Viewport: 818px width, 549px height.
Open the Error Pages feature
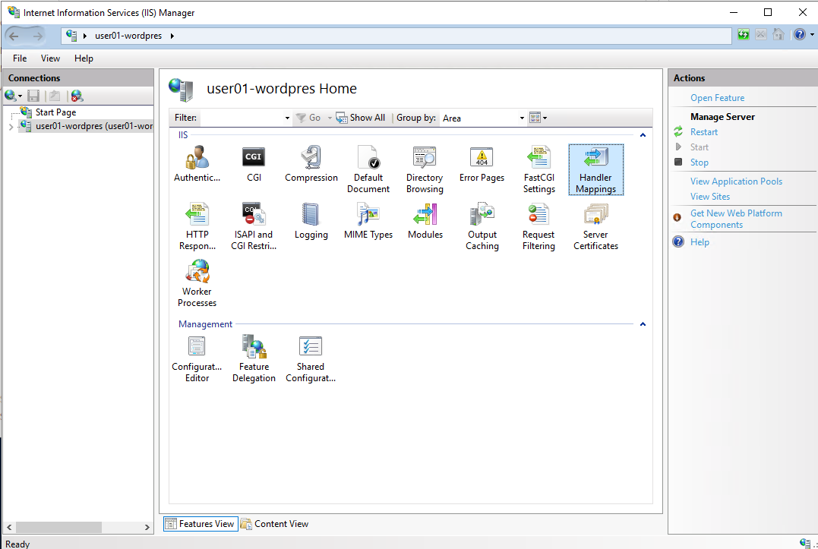(x=482, y=164)
